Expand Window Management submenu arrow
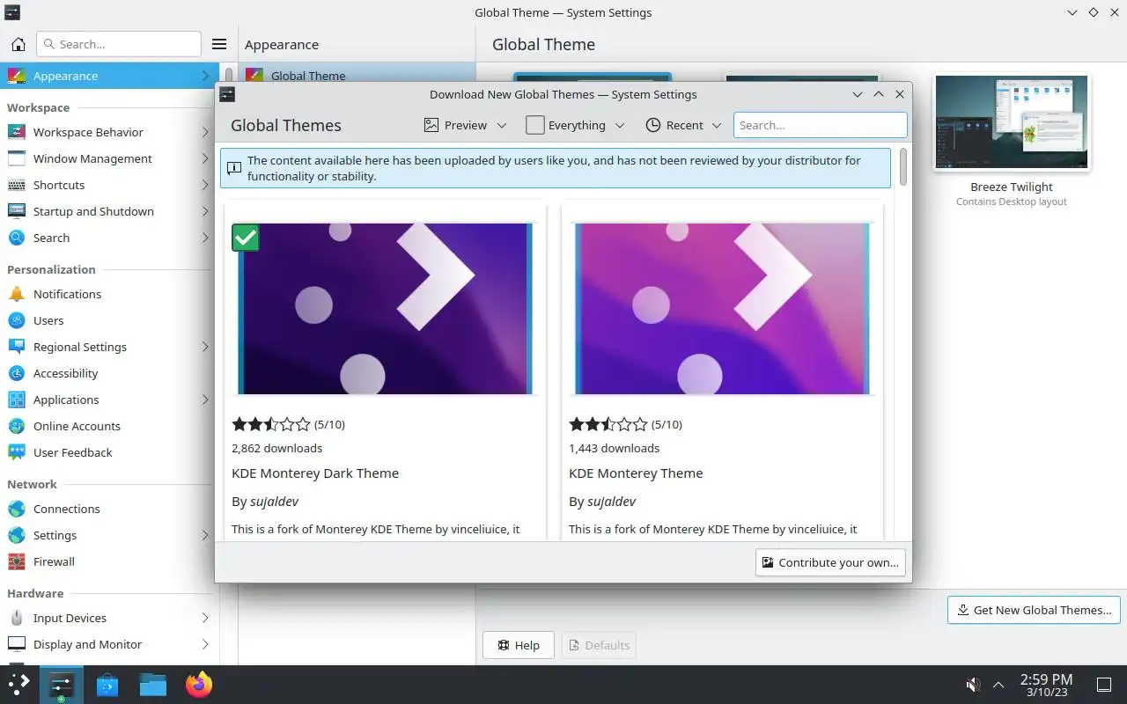 point(204,158)
